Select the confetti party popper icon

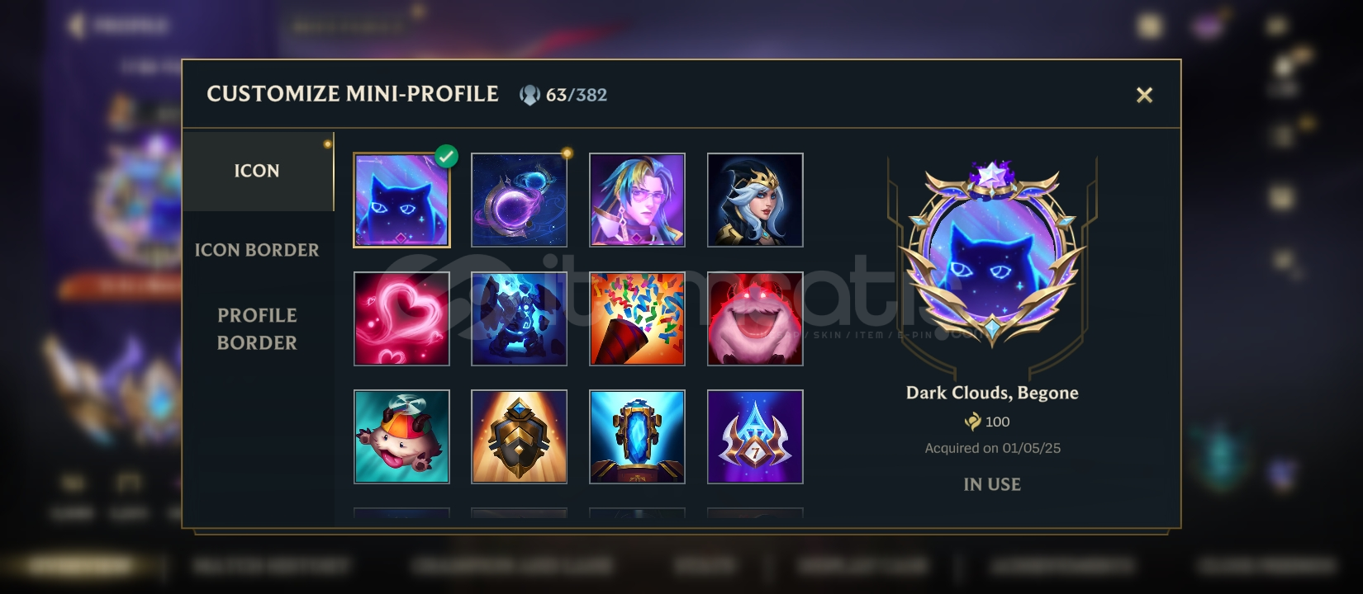pyautogui.click(x=637, y=318)
